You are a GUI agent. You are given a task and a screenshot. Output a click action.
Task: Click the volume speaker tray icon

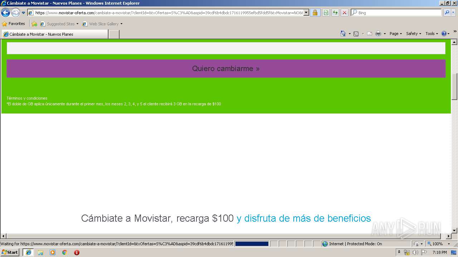point(415,252)
